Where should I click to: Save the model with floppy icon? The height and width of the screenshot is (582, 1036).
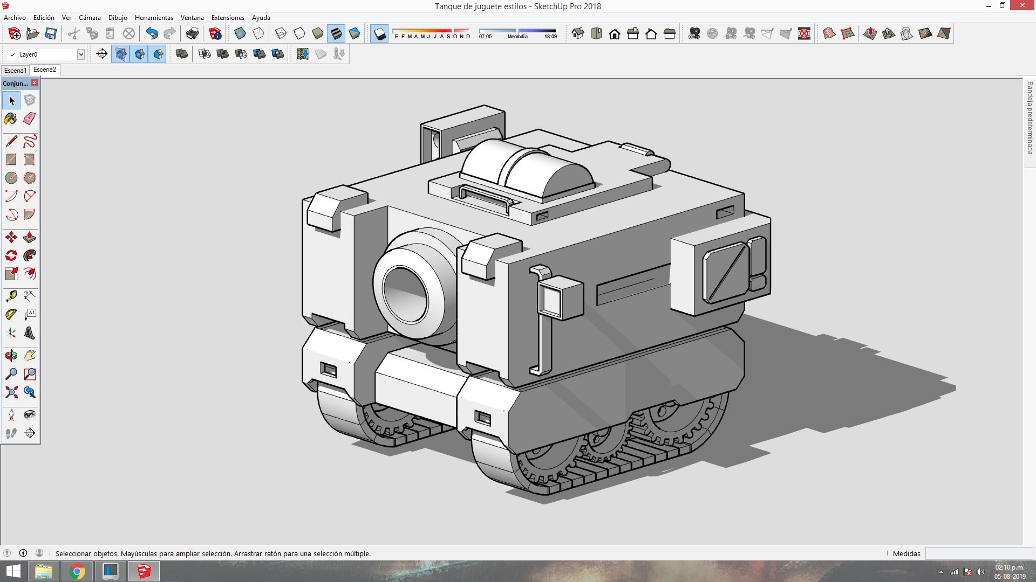pos(51,34)
